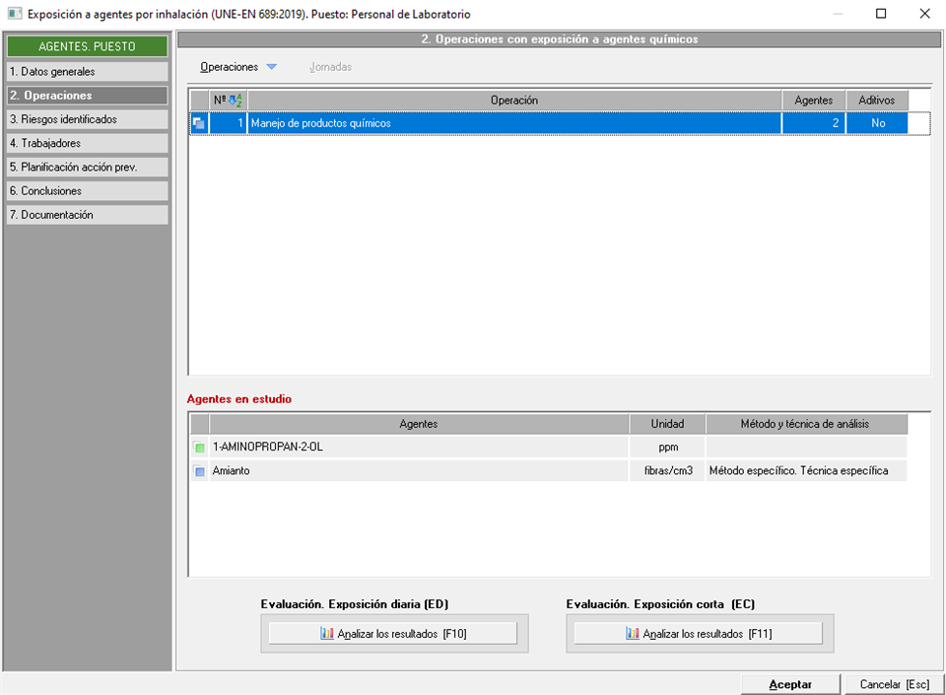
Task: Click the row icon beside Manejo de productos químicos
Action: pyautogui.click(x=199, y=123)
